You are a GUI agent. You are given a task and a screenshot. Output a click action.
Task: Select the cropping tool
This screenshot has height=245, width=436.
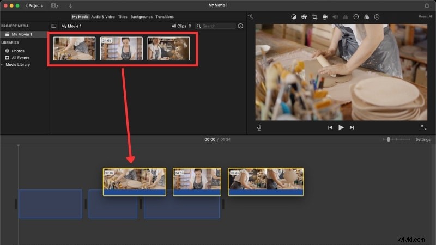pos(314,16)
